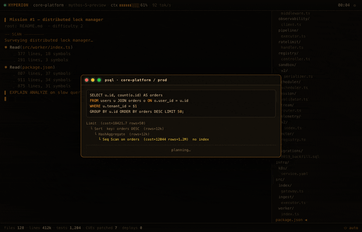362x232 pixels.
Task: Click the core-platform project name in the header
Action: click(x=48, y=5)
